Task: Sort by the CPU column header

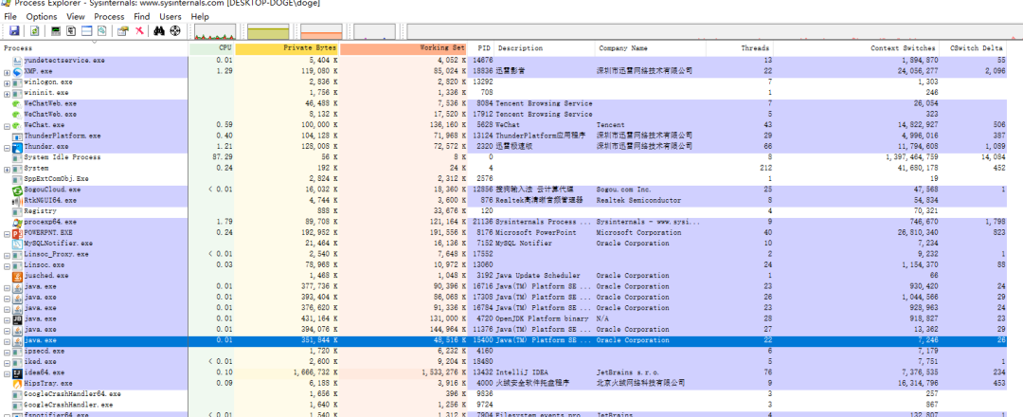Action: (x=212, y=48)
